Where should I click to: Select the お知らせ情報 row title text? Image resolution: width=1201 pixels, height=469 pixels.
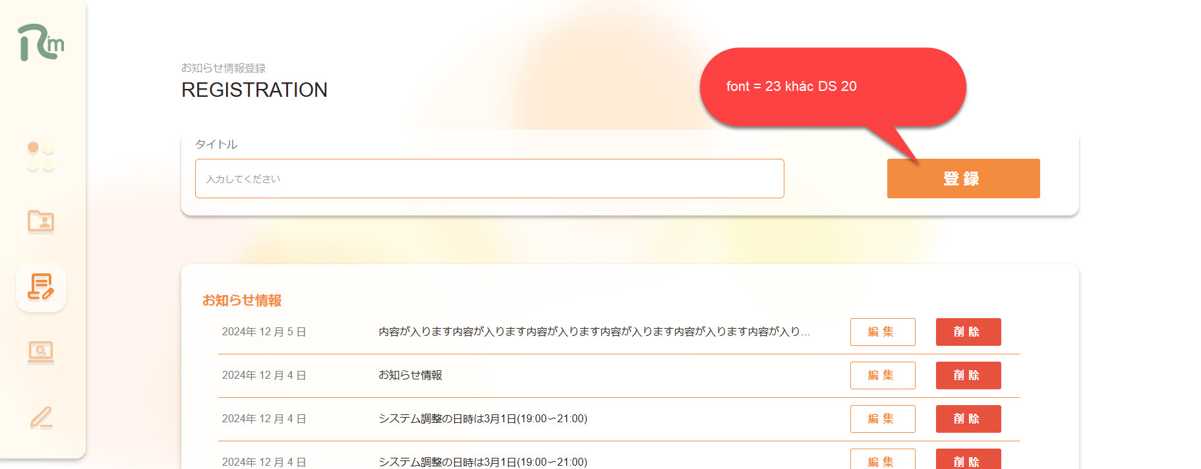[x=410, y=375]
